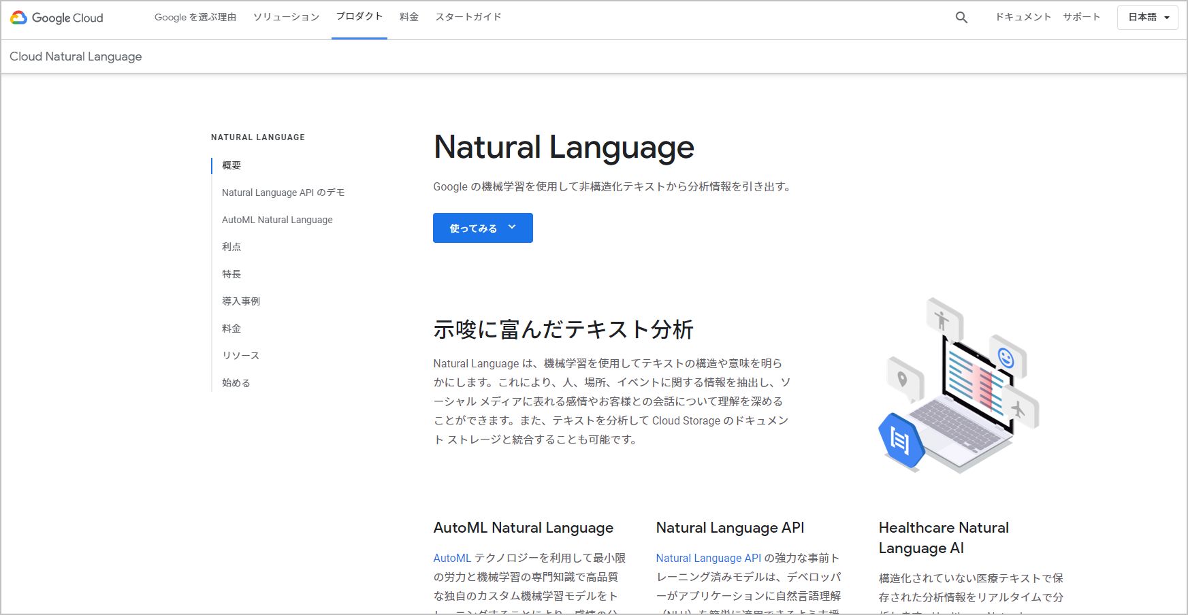Click the 示唆に富んだテキスト分析 heading
Image resolution: width=1188 pixels, height=615 pixels.
click(563, 329)
